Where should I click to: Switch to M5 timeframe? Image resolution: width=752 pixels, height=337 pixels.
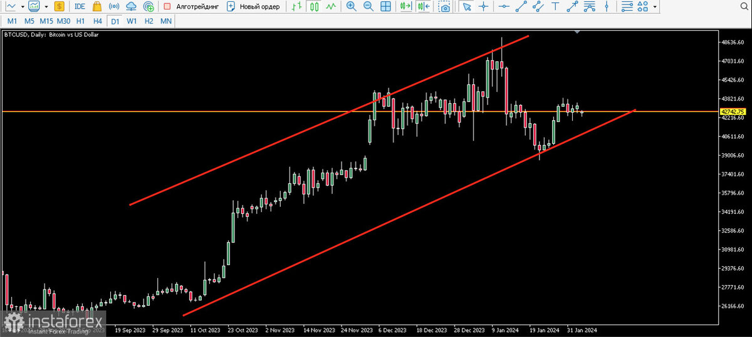tap(29, 21)
